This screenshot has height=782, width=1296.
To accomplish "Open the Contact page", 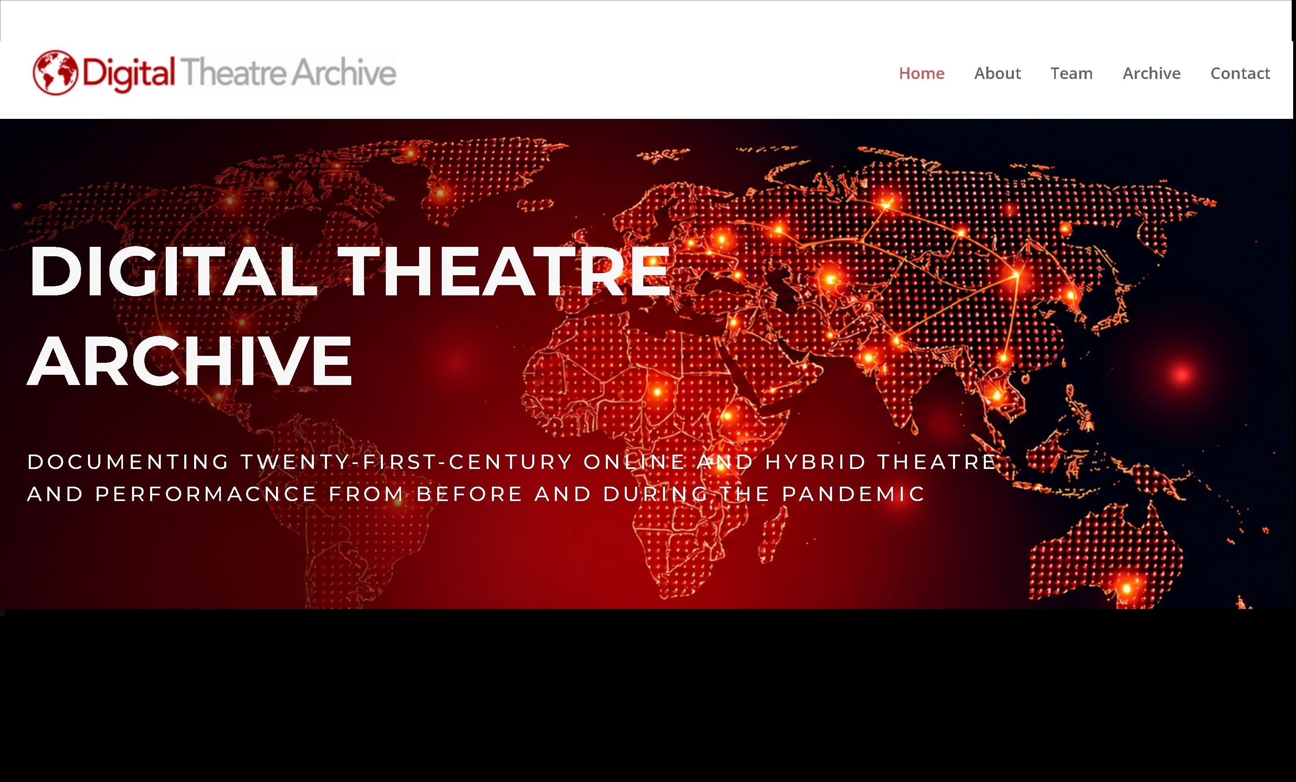I will click(1240, 73).
